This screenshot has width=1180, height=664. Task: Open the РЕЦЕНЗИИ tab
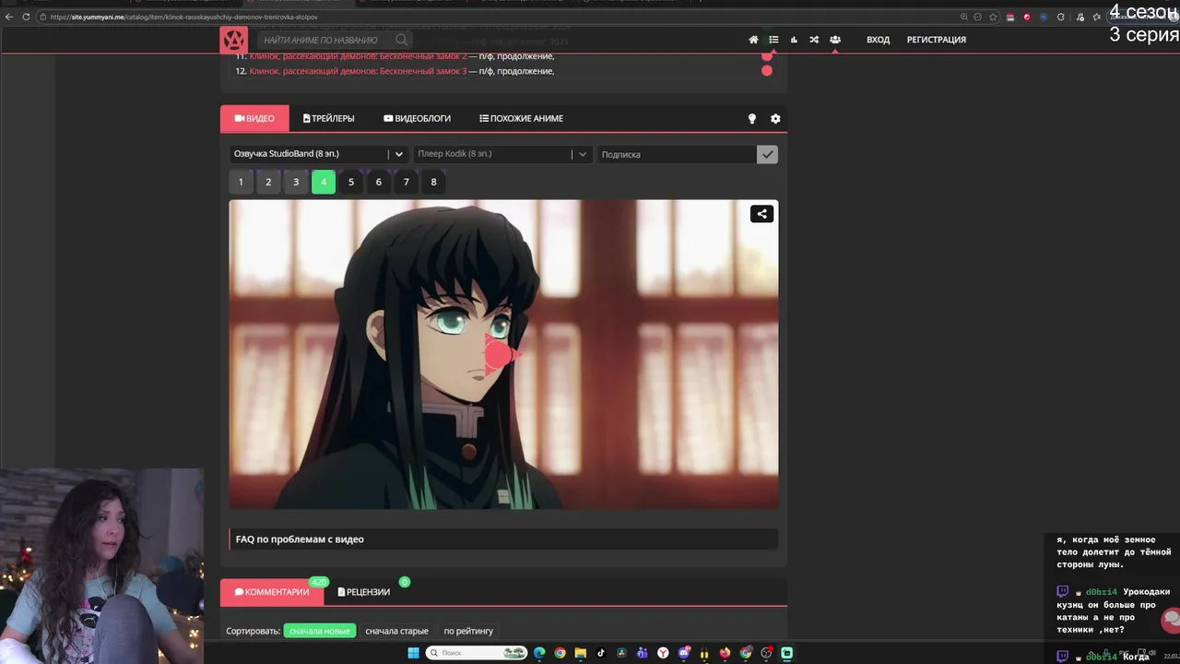[364, 592]
